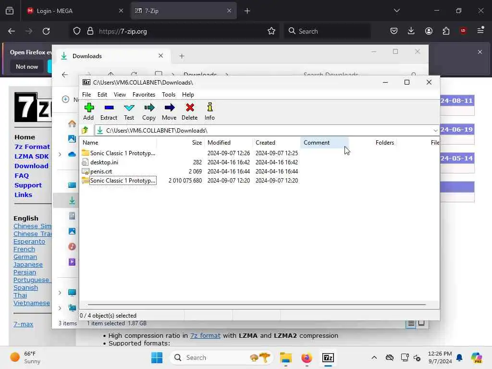Click the Downloads arrow icon in Explorer sidebar
The height and width of the screenshot is (369, 492).
point(72,200)
